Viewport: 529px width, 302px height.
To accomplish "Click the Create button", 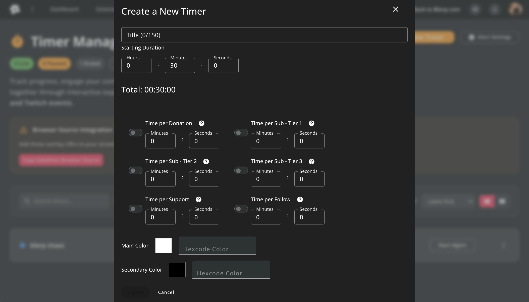I will pos(135,292).
